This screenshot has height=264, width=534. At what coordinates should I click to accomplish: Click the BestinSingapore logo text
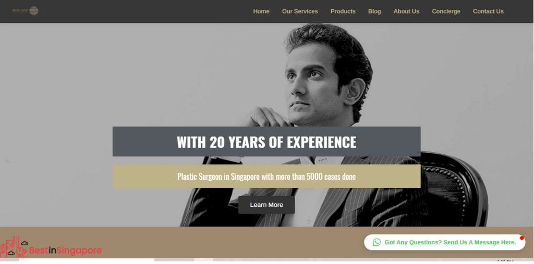coord(65,250)
